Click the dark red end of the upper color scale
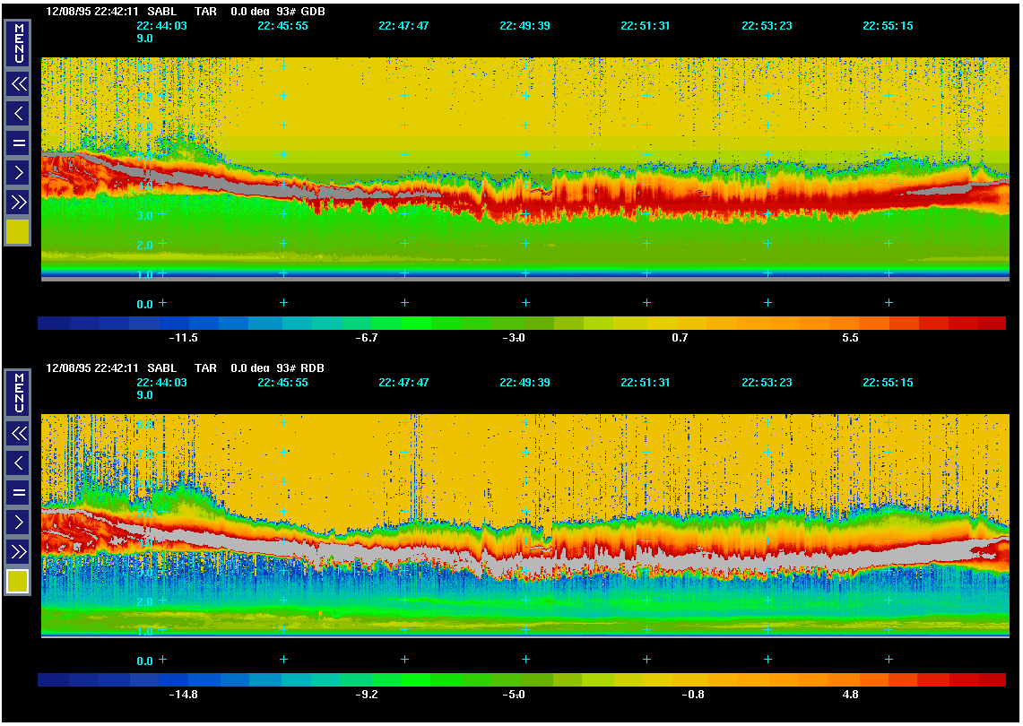Viewport: 1023px width, 726px height. click(x=992, y=324)
